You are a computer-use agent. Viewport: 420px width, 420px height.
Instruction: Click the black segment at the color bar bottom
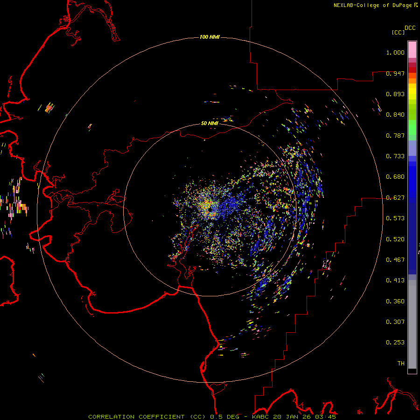(412, 371)
